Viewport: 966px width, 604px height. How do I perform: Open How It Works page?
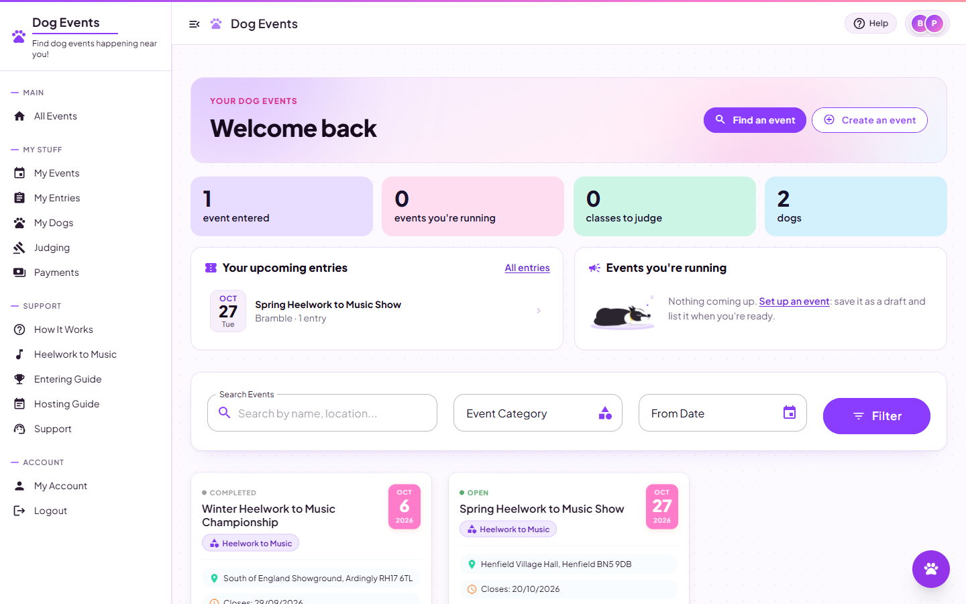click(63, 330)
